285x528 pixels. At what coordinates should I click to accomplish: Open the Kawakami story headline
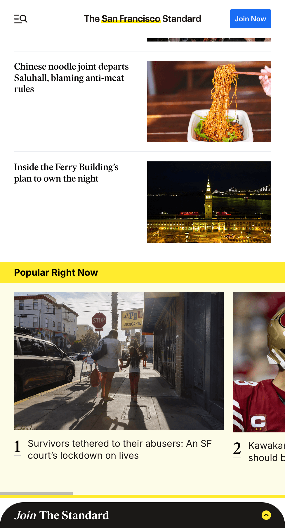click(x=267, y=451)
